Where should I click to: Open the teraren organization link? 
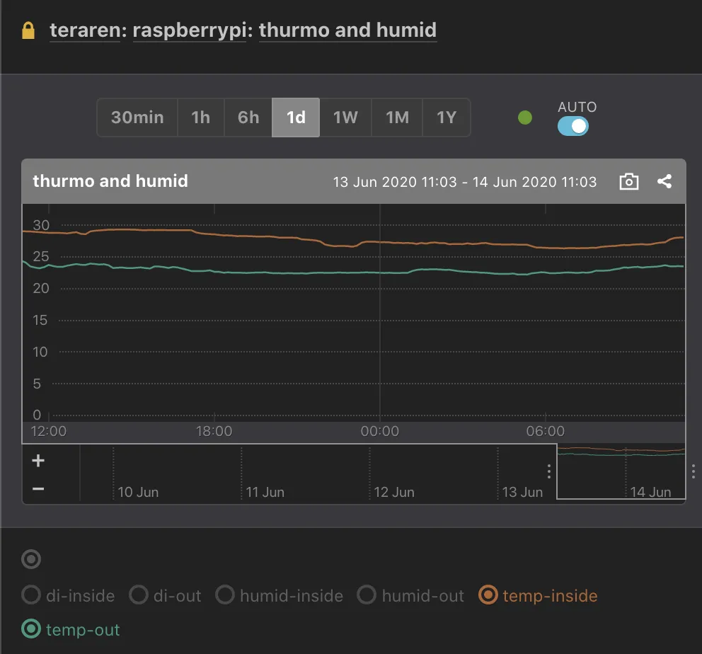tap(85, 31)
